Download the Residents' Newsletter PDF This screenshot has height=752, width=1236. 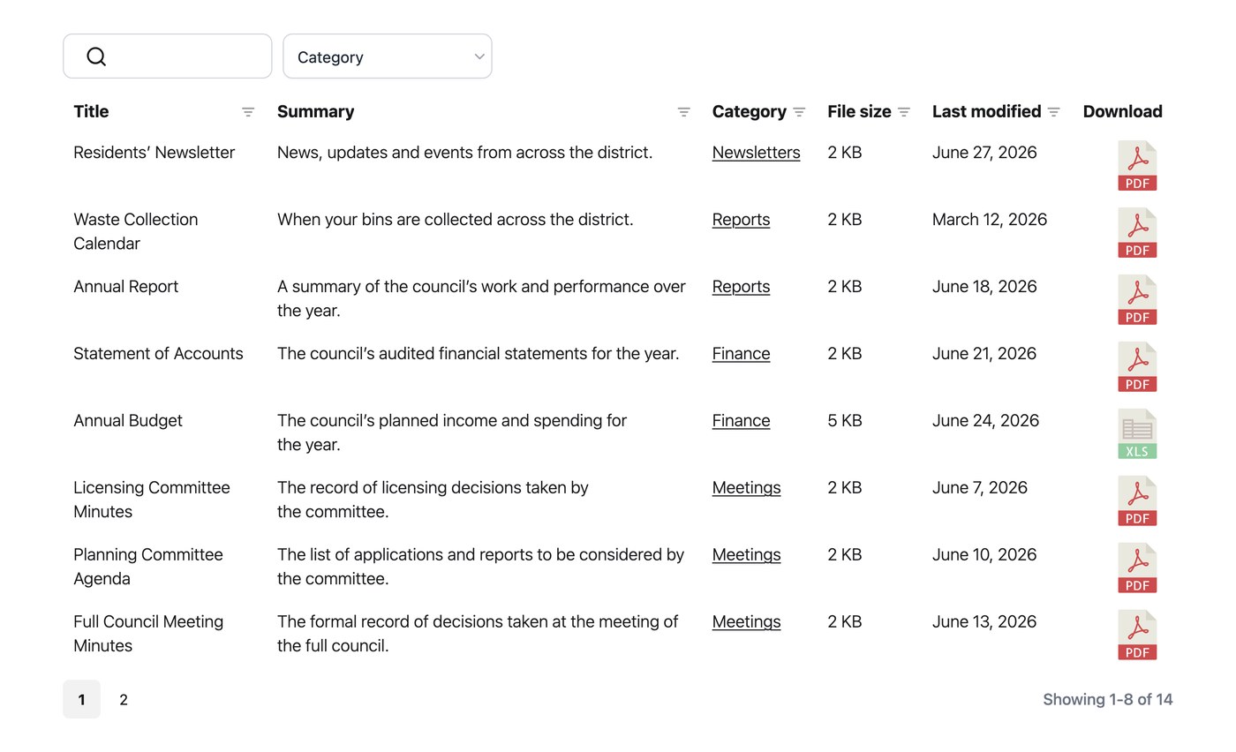point(1137,165)
